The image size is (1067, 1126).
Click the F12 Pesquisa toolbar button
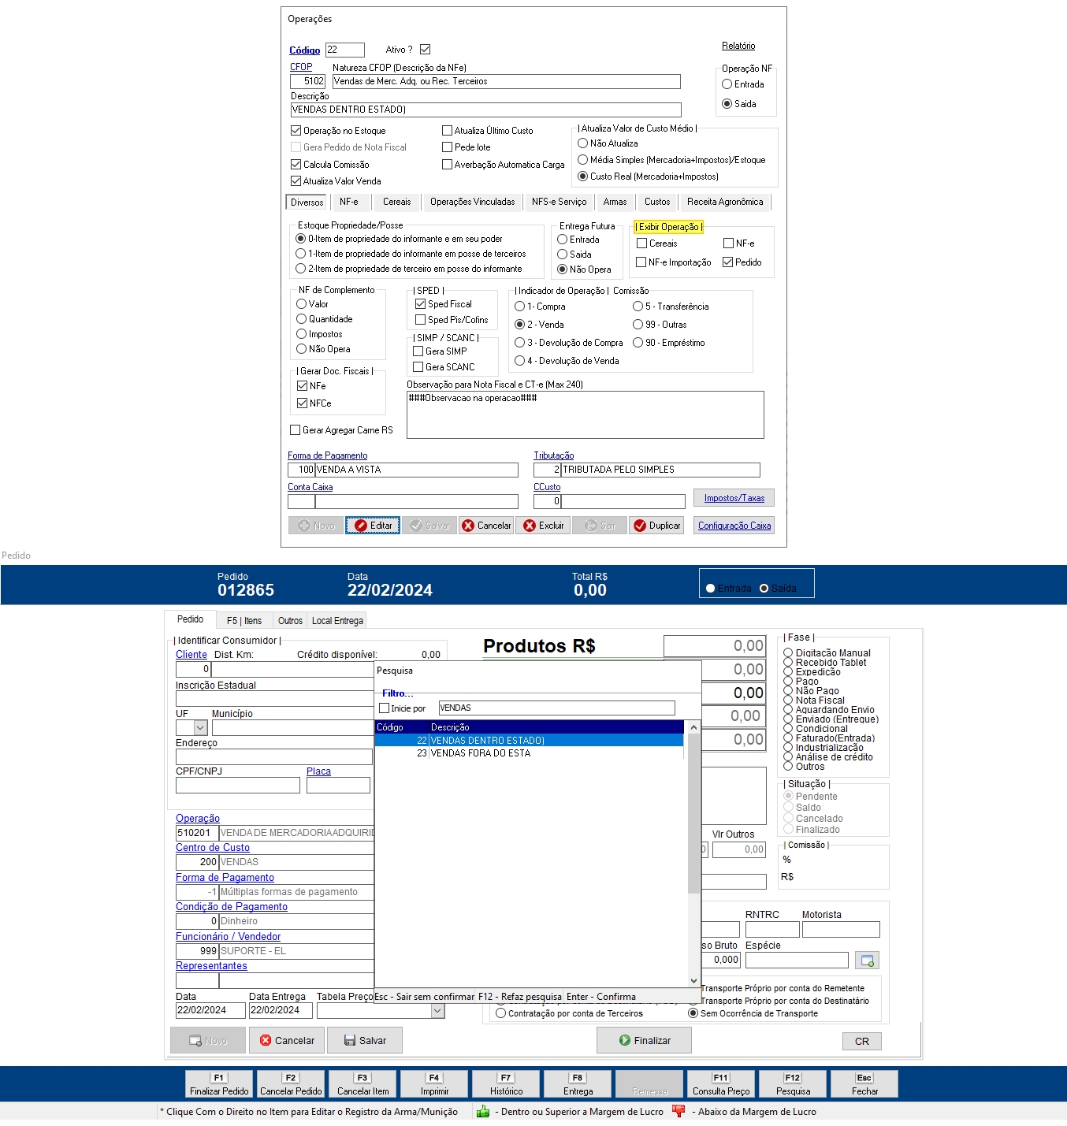click(793, 1083)
